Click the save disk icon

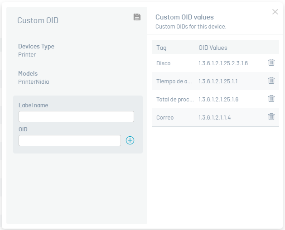click(137, 17)
